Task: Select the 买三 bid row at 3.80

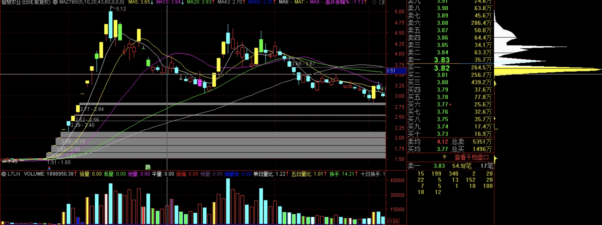Action: click(450, 82)
